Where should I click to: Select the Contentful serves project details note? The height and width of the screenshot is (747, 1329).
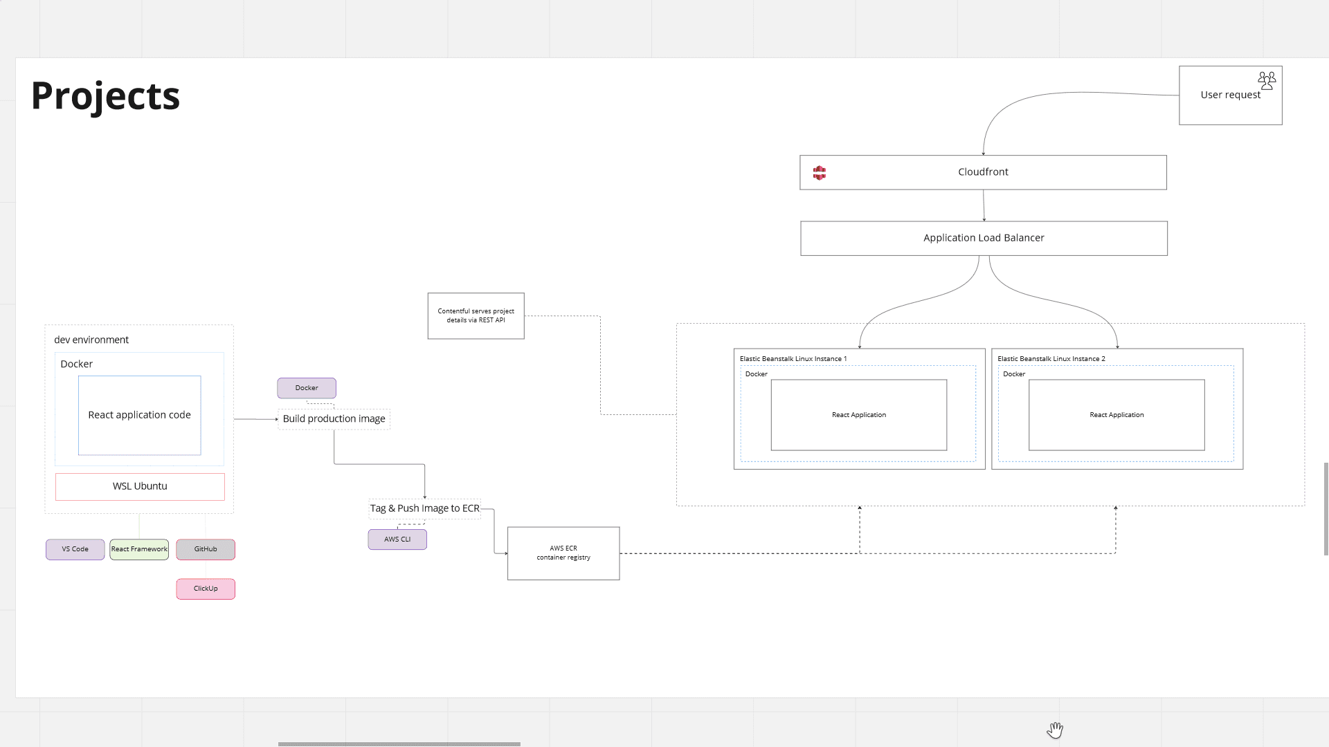coord(476,315)
